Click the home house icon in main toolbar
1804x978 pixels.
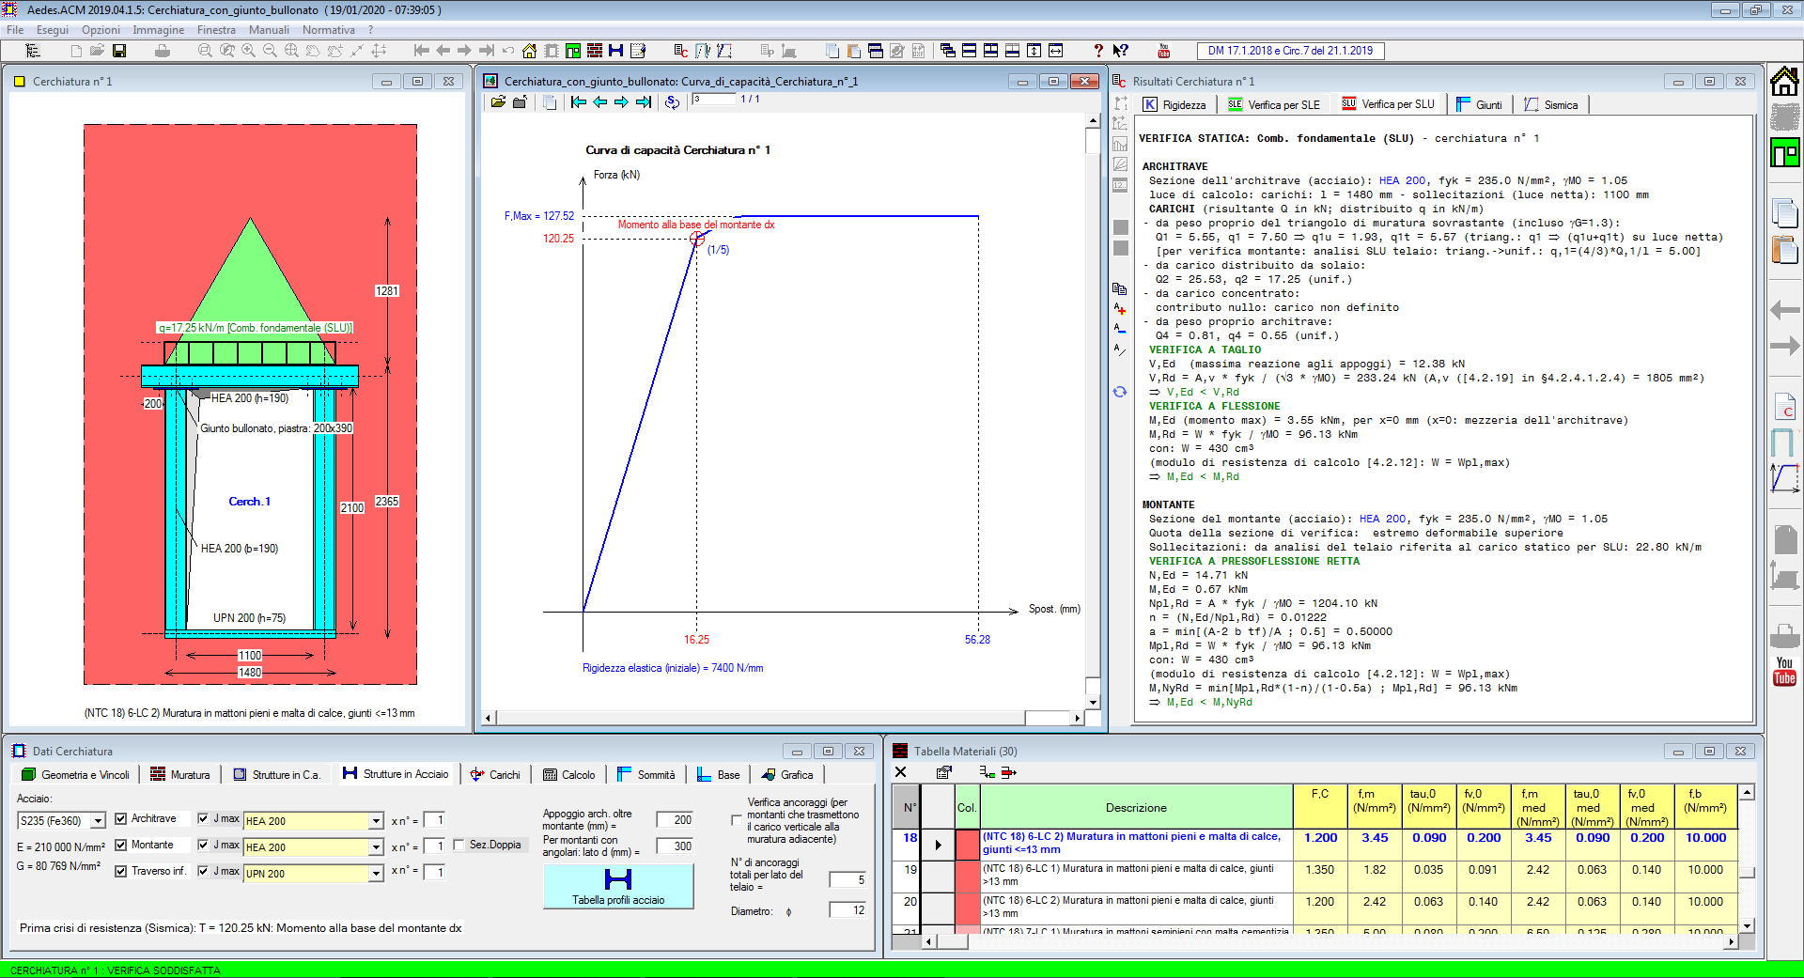529,51
